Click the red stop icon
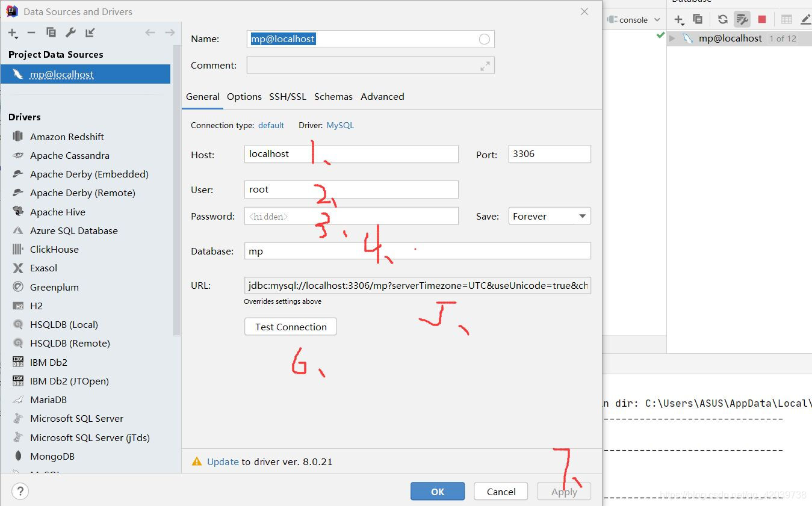The width and height of the screenshot is (812, 506). tap(762, 19)
